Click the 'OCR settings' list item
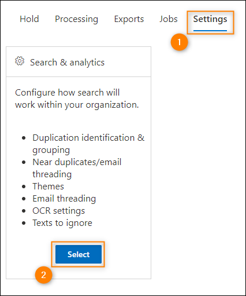 point(58,211)
